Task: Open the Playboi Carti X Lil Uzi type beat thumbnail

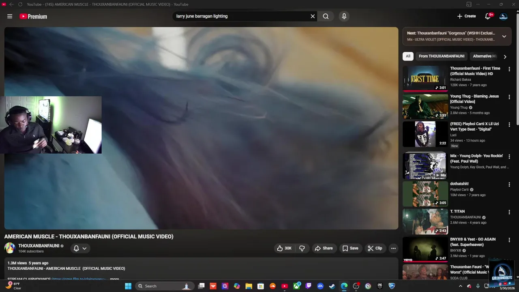Action: (425, 134)
